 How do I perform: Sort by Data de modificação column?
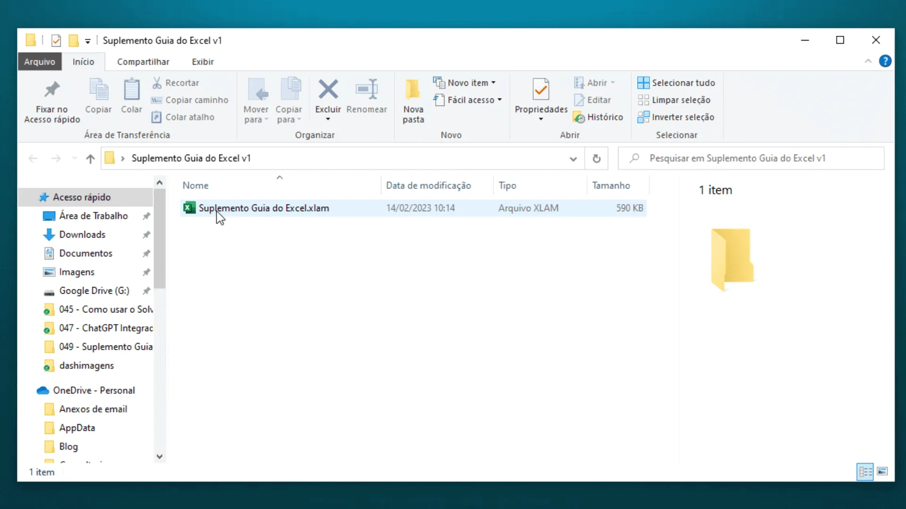point(437,185)
